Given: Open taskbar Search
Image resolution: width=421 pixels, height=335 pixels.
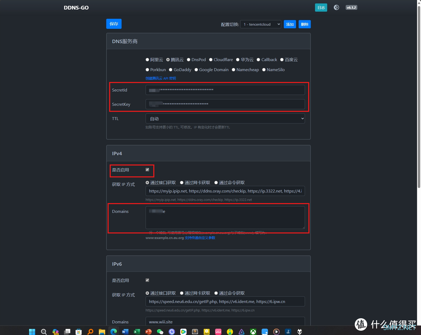Looking at the screenshot, I should tap(44, 331).
